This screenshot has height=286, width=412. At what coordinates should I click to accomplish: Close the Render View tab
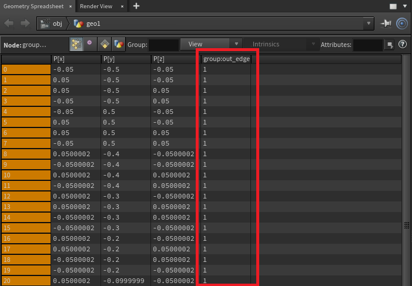click(122, 6)
